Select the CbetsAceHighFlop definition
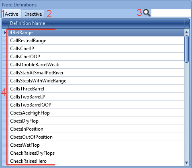Viewport: 192px width, 168px height. (x=96, y=113)
